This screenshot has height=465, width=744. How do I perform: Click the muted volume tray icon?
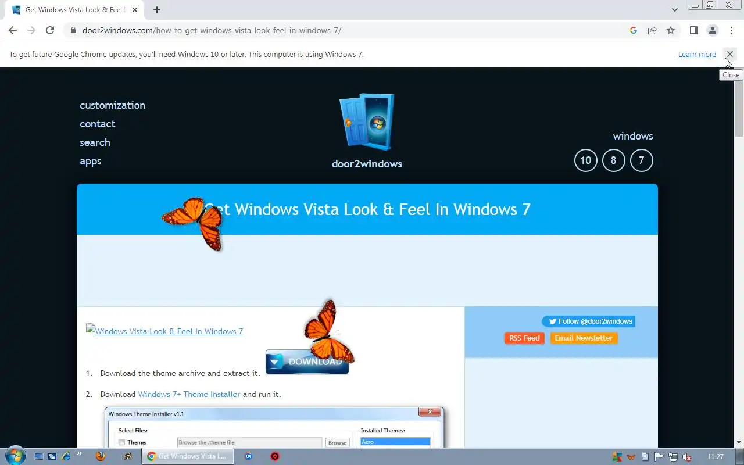pos(687,457)
